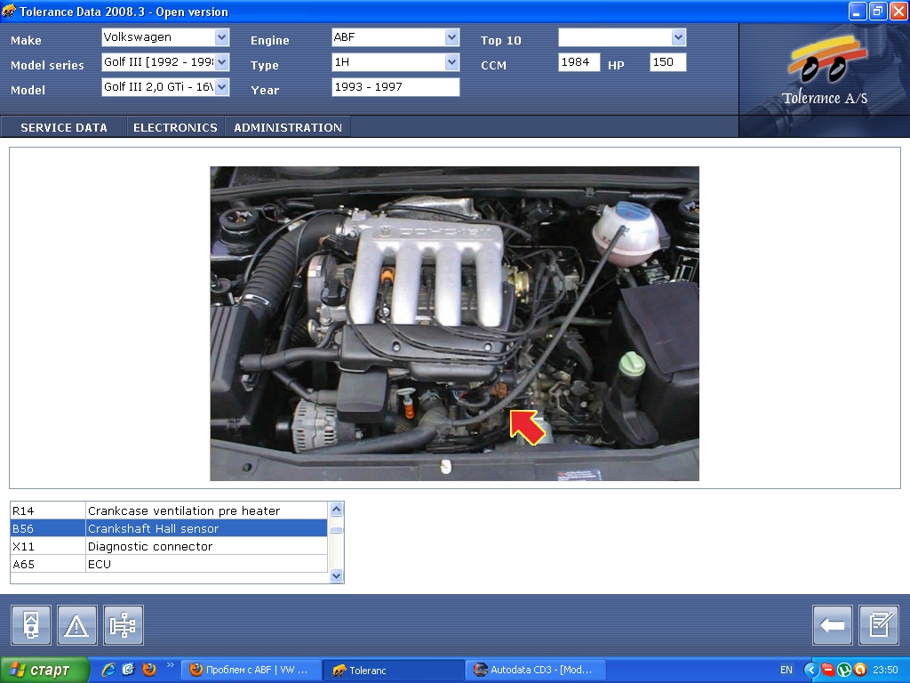Launch Firefox from quick launch bar
The image size is (910, 683).
coord(148,670)
